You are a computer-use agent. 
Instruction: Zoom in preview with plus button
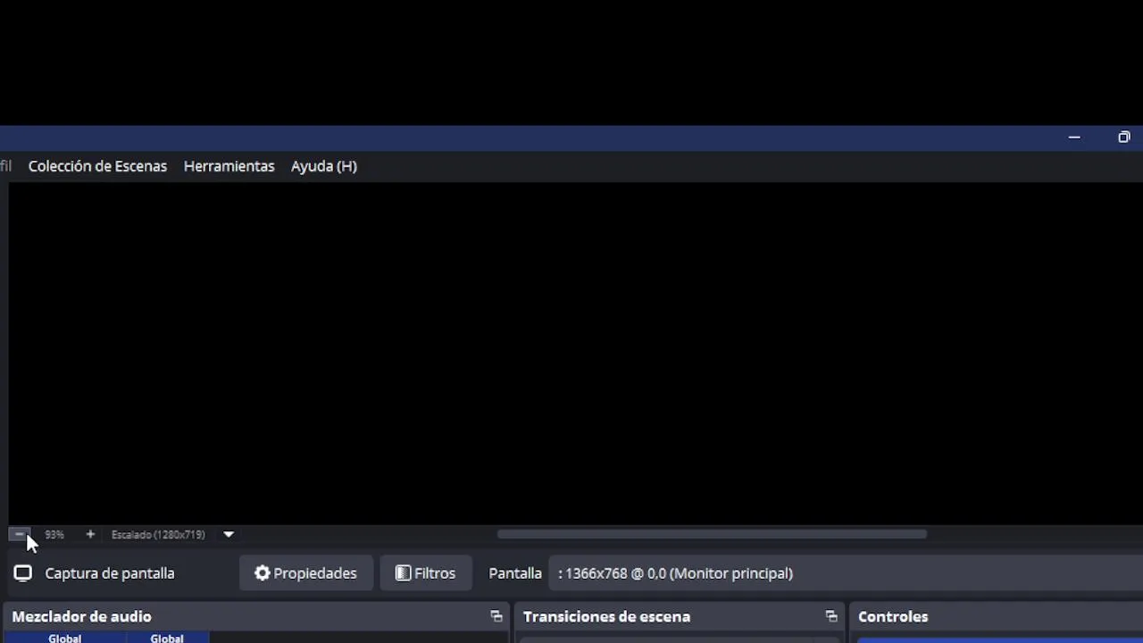[89, 534]
